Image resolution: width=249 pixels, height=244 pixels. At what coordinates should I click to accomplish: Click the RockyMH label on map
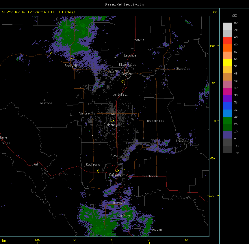coord(71,66)
